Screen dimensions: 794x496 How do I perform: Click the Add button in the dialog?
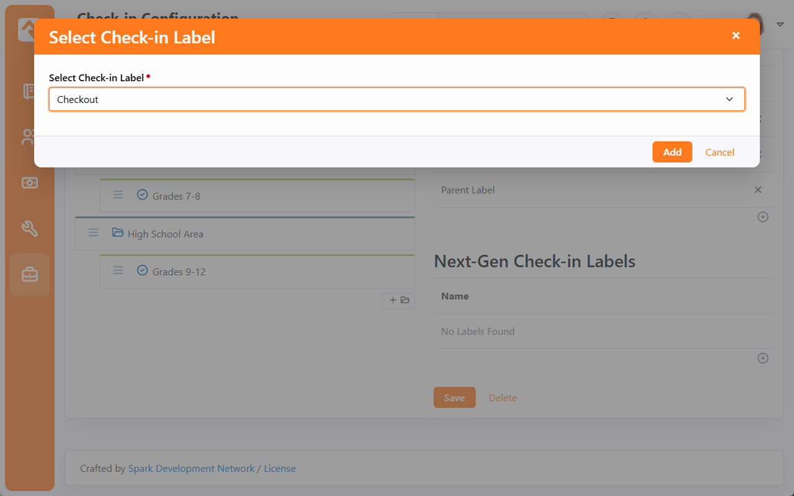pyautogui.click(x=672, y=152)
